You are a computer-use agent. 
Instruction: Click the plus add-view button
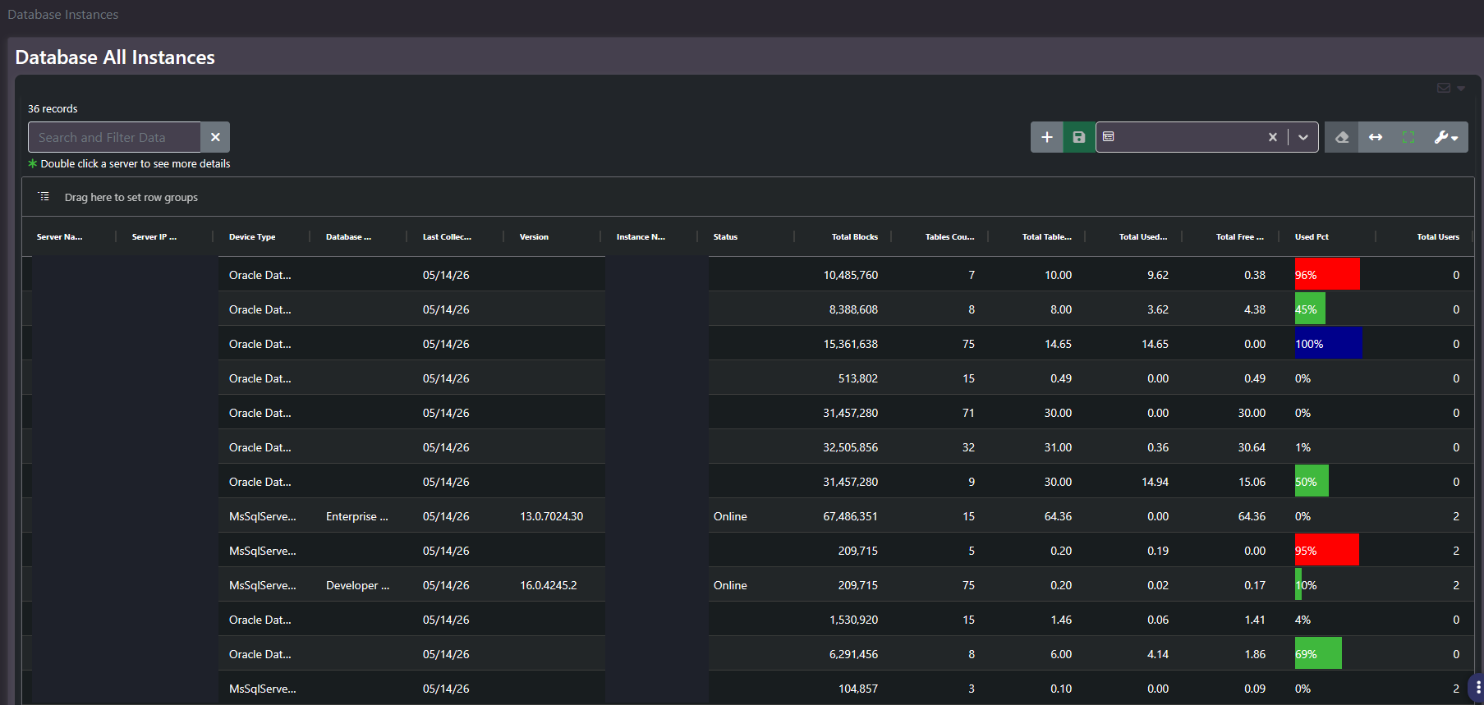[x=1047, y=137]
